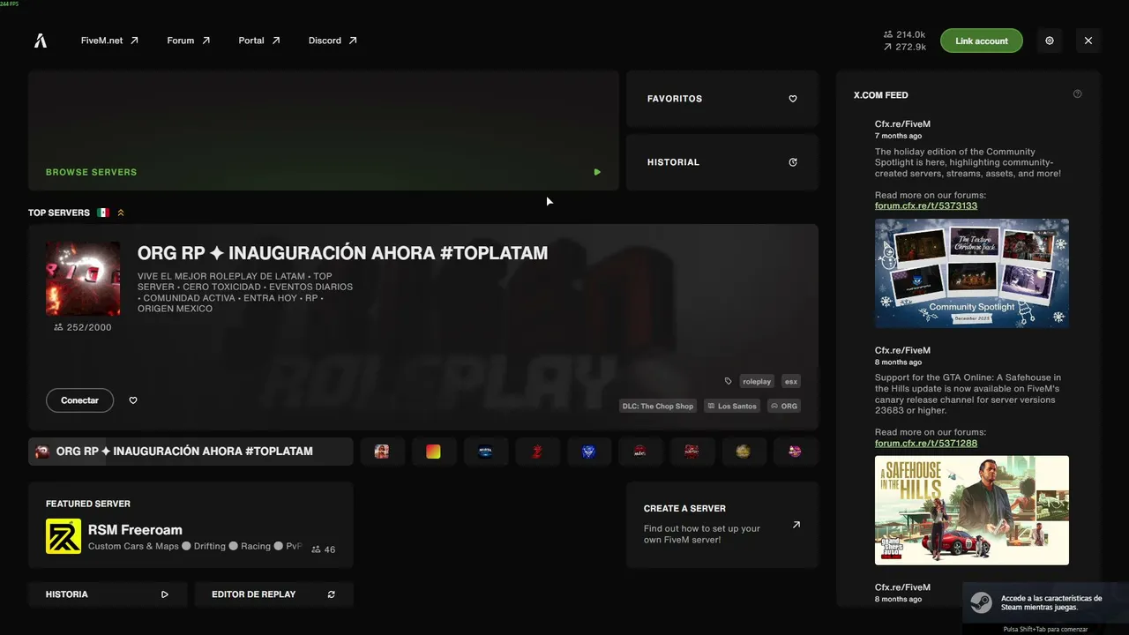Open the Favoritos list
The width and height of the screenshot is (1129, 635).
pos(722,99)
